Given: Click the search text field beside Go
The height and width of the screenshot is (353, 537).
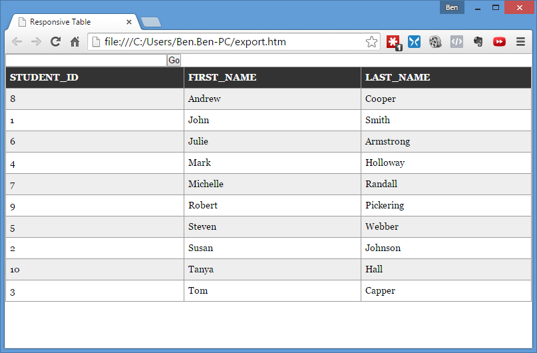Looking at the screenshot, I should [x=86, y=60].
